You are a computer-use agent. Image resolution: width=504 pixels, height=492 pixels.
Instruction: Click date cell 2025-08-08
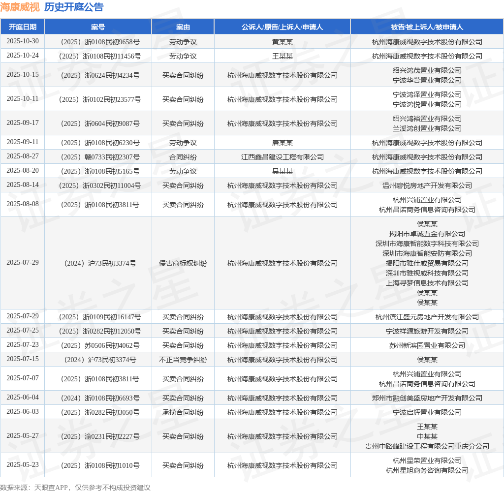23,204
